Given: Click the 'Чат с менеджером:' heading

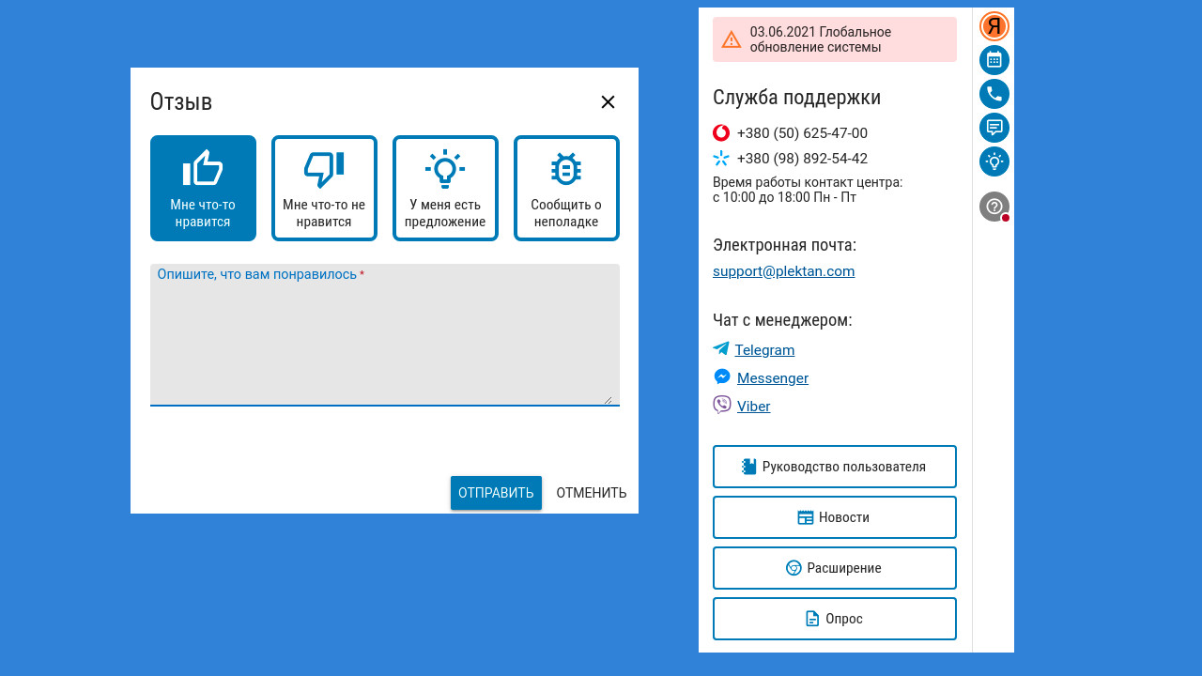Looking at the screenshot, I should coord(782,320).
